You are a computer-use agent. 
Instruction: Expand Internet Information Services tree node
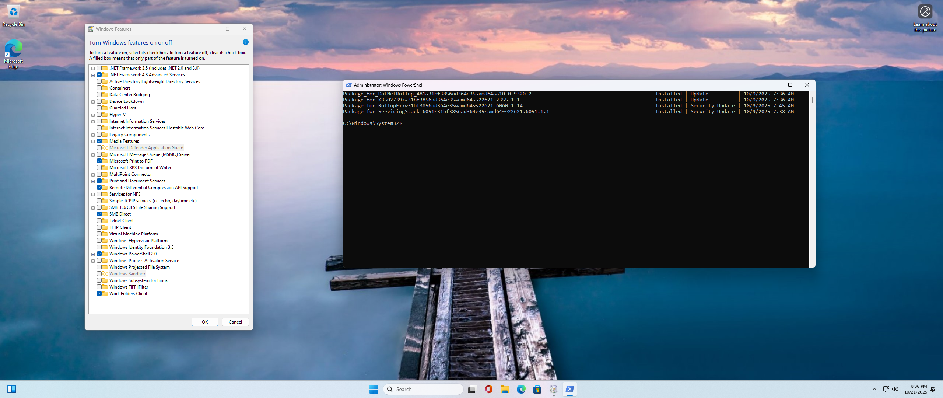tap(93, 122)
